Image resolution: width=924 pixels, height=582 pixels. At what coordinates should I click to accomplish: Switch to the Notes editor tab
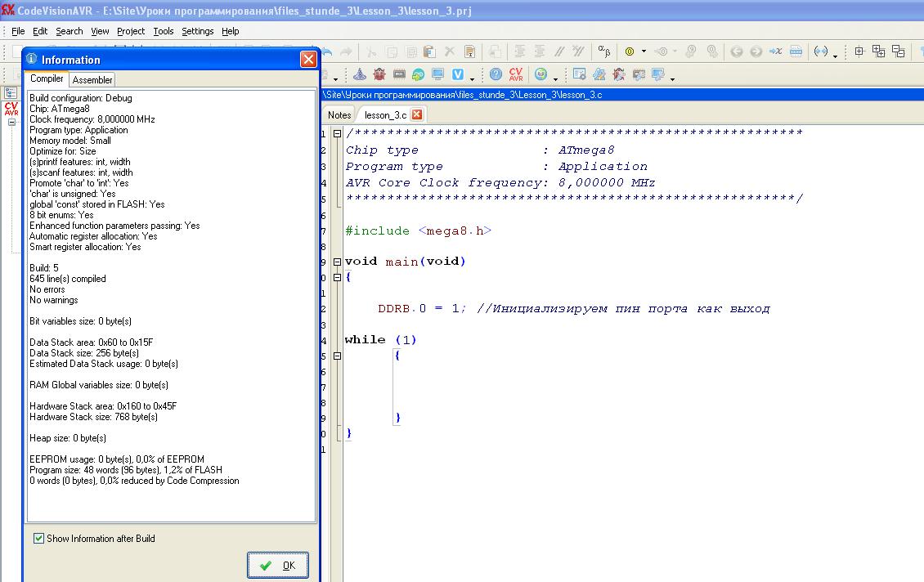tap(339, 115)
